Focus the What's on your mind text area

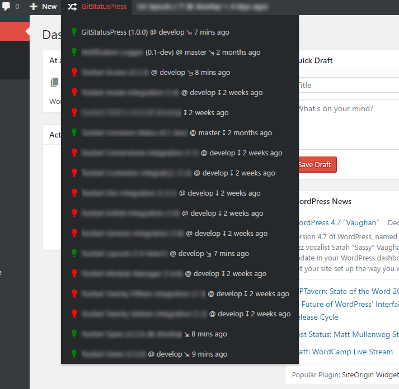pos(349,125)
